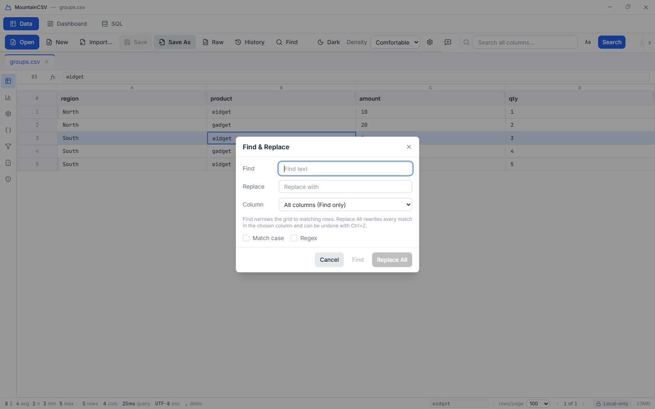Focus the Find text input
Image resolution: width=655 pixels, height=409 pixels.
pyautogui.click(x=346, y=169)
